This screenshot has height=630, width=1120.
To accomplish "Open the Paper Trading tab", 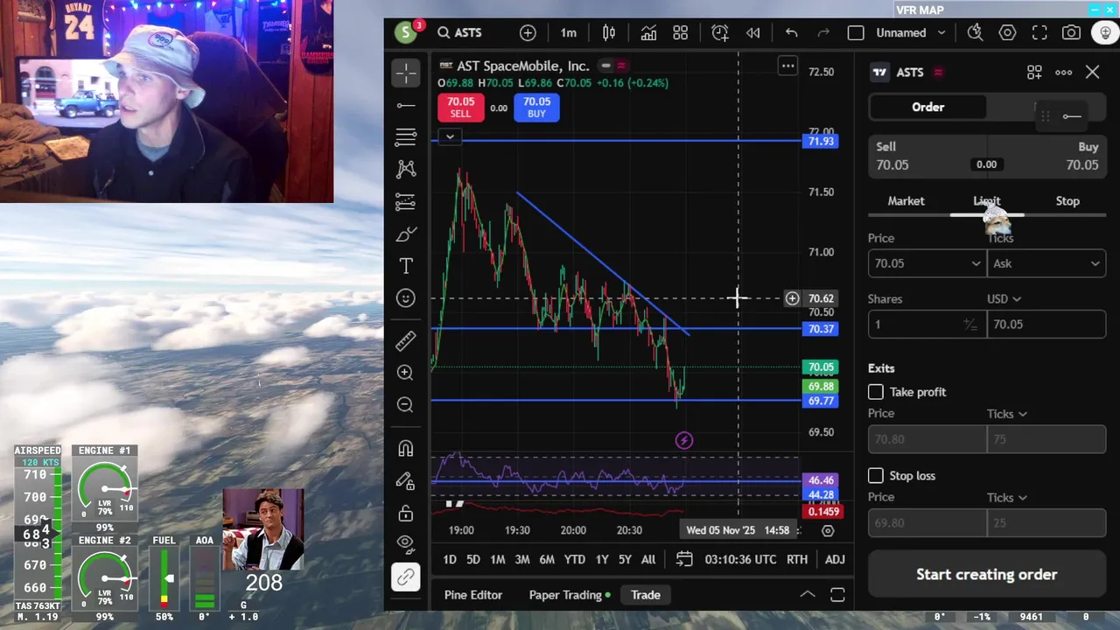I will [570, 595].
